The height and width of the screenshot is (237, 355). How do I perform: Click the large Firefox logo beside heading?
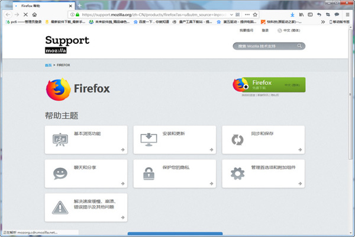[x=58, y=89]
